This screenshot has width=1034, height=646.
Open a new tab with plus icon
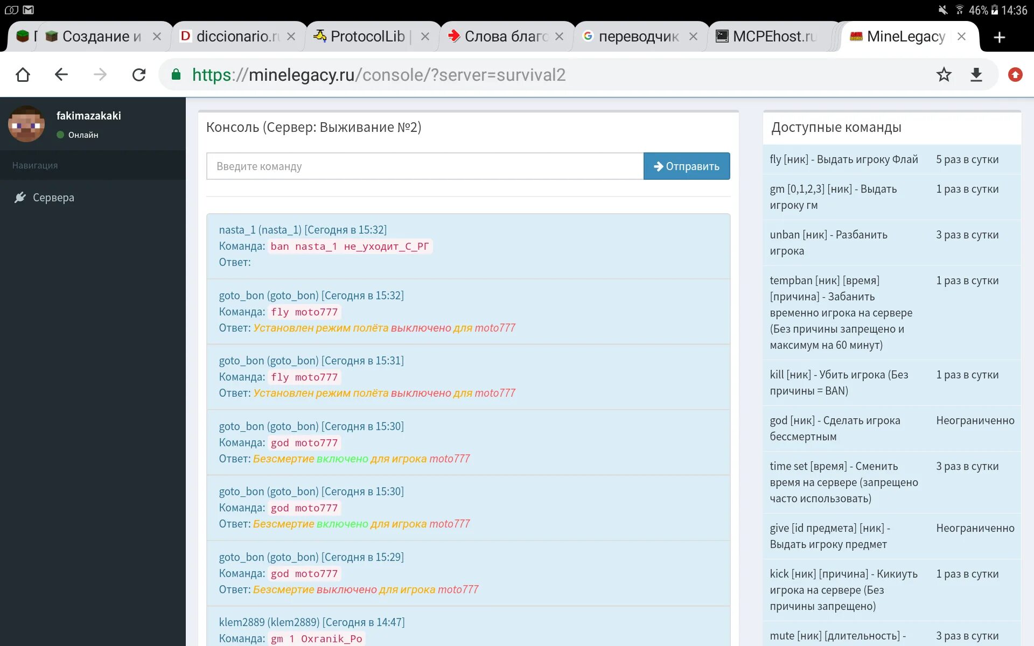[999, 37]
